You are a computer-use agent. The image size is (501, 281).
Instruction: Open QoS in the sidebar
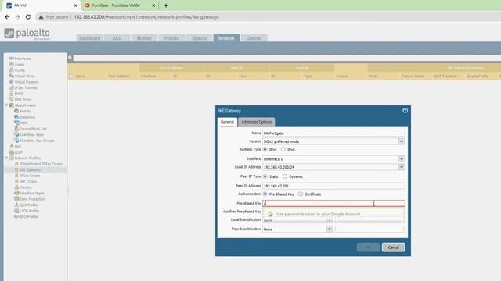[x=17, y=146]
